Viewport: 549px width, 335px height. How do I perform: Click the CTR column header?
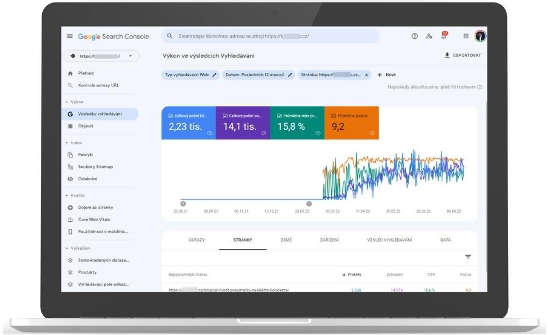pos(431,275)
